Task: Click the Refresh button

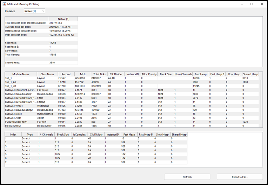Action: 187,177
